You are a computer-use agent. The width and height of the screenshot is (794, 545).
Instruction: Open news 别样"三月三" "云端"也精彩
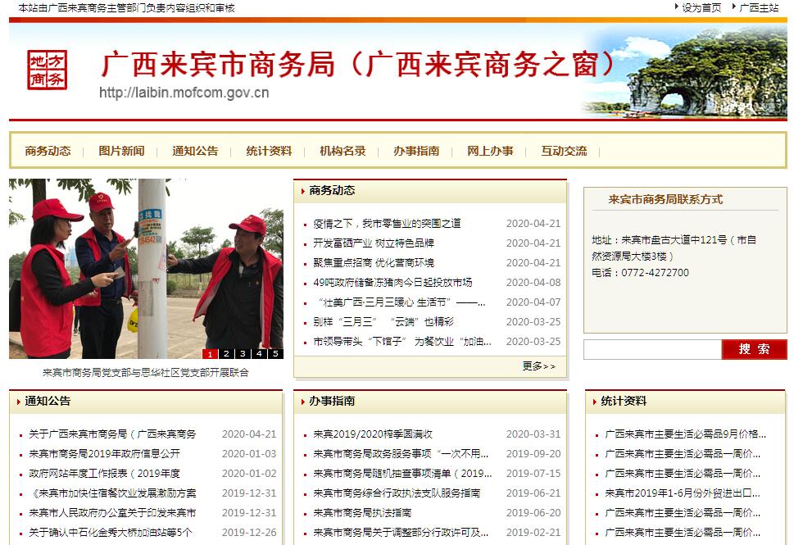[383, 321]
